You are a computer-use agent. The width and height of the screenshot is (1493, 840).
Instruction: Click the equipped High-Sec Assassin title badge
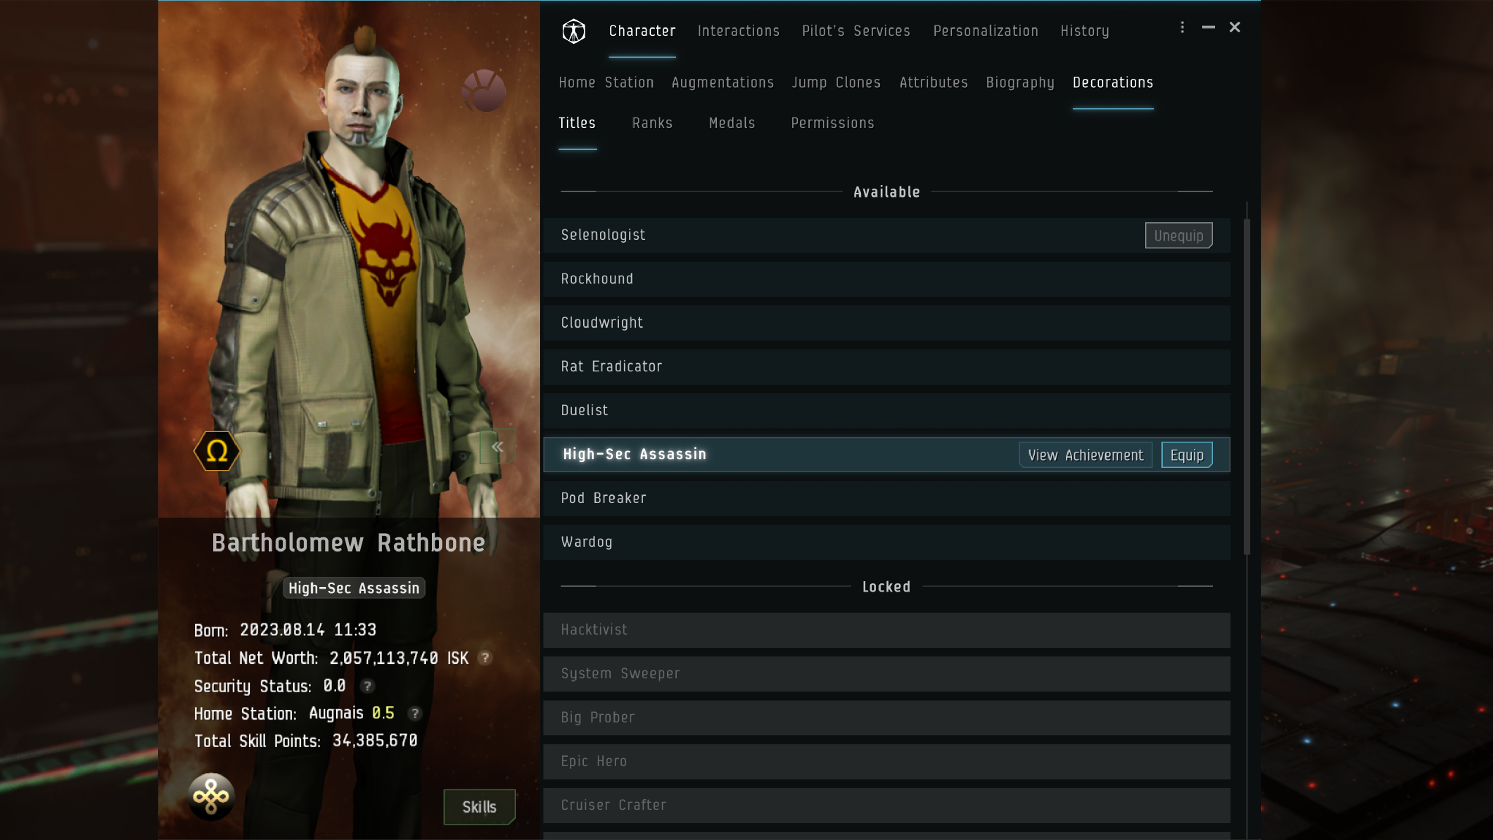coord(354,588)
